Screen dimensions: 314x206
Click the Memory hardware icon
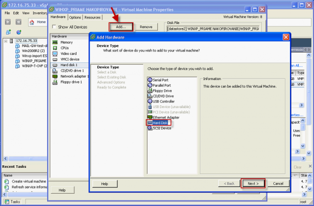pos(55,42)
